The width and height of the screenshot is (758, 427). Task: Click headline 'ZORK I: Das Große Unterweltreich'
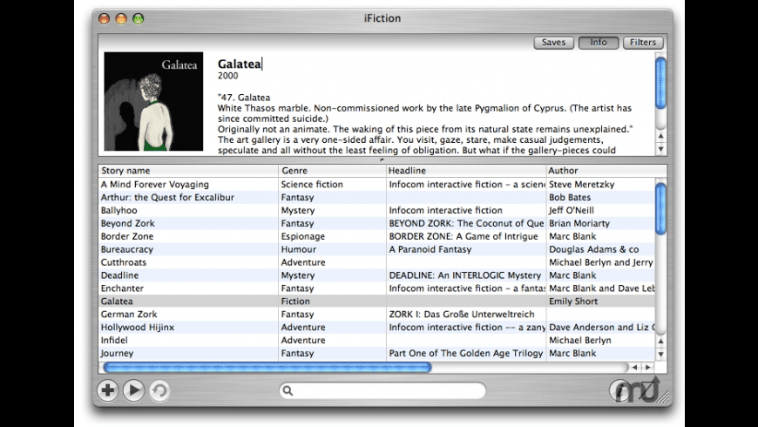[x=462, y=315]
